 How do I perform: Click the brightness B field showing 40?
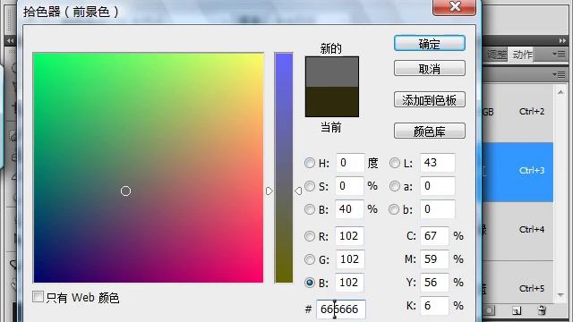point(350,209)
